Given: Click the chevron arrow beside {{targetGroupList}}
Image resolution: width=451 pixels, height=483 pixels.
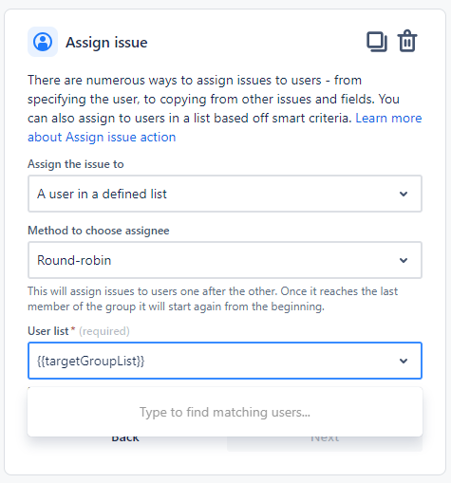Looking at the screenshot, I should [x=404, y=361].
